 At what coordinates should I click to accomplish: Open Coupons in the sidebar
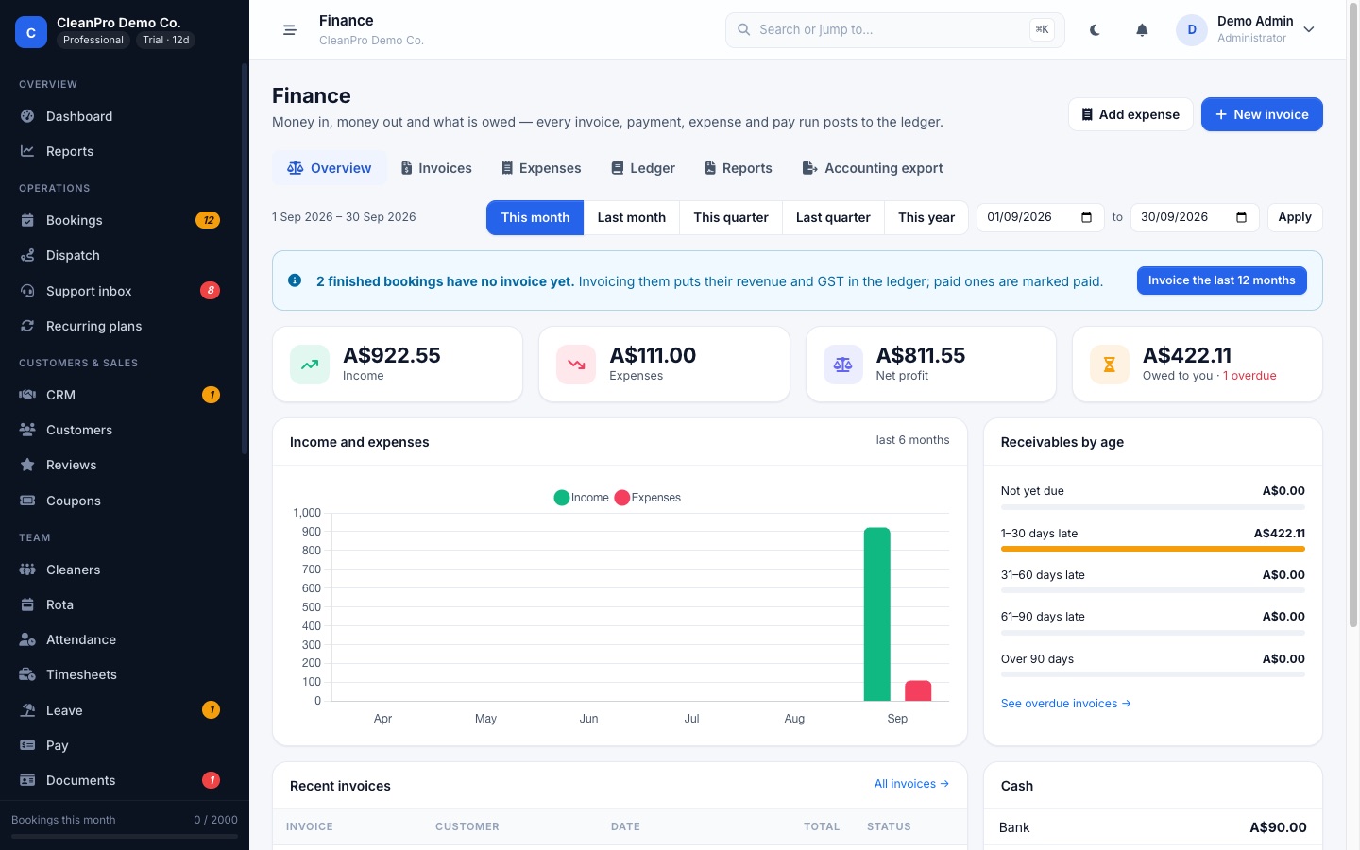coord(121,501)
